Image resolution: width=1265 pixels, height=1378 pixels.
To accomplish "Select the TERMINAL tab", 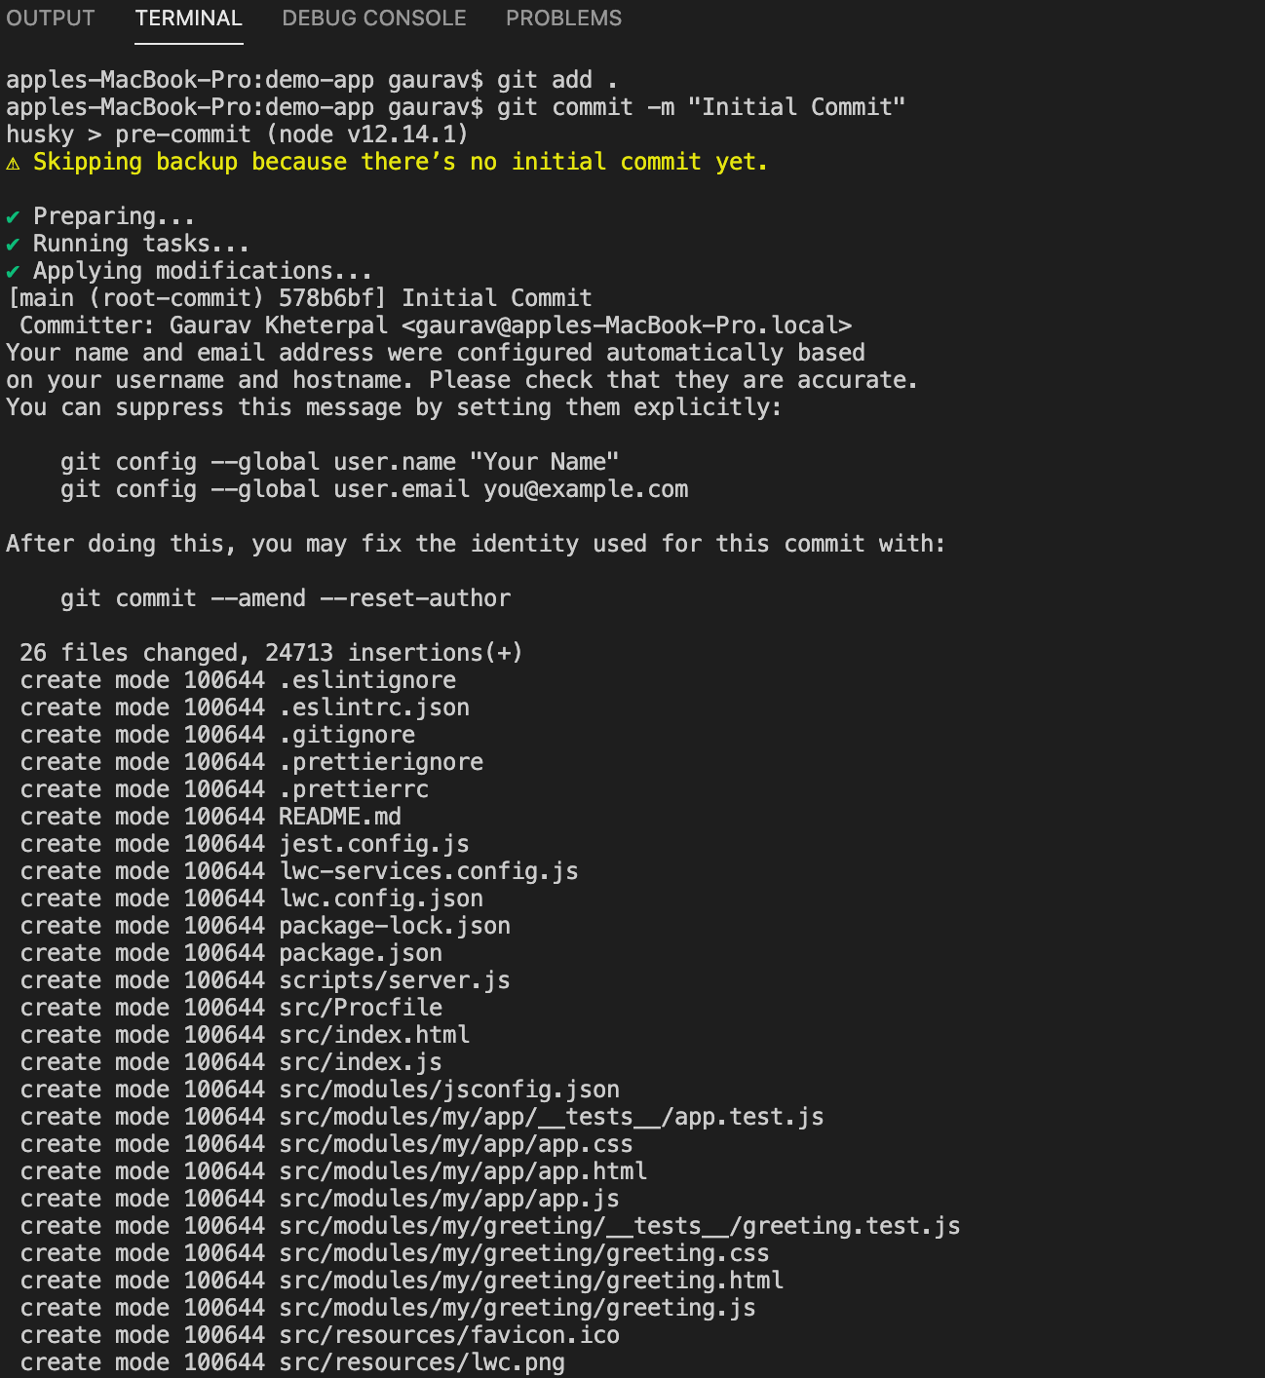I will coord(188,19).
